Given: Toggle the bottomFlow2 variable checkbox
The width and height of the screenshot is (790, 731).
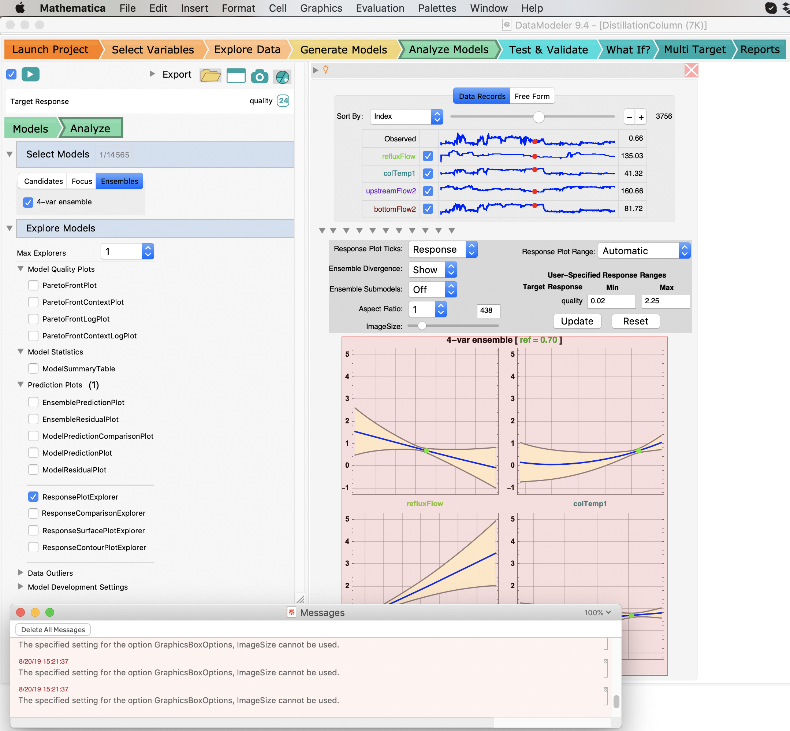Looking at the screenshot, I should point(428,208).
